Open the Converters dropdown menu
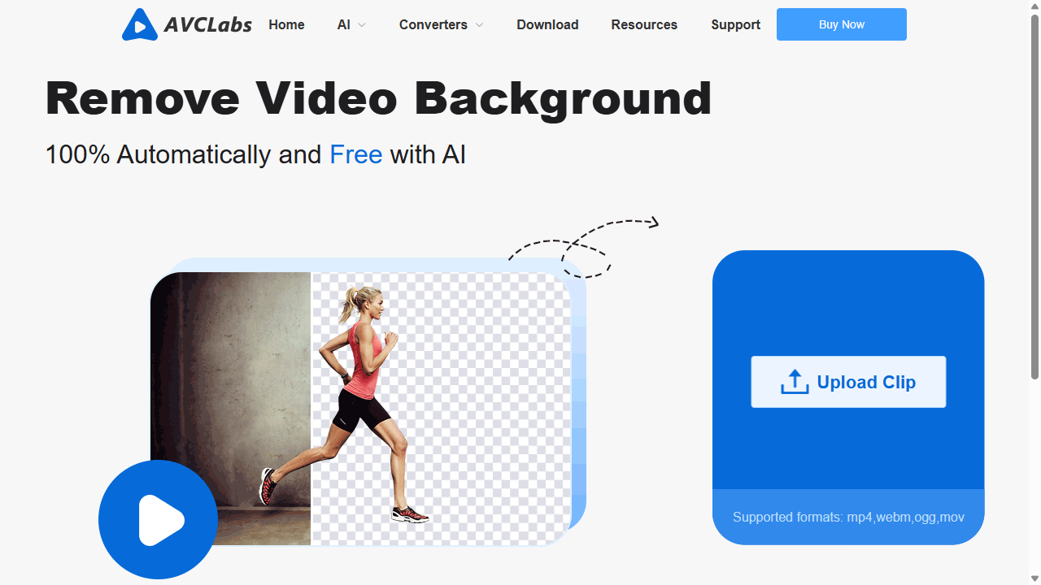Image resolution: width=1041 pixels, height=585 pixels. click(x=433, y=24)
